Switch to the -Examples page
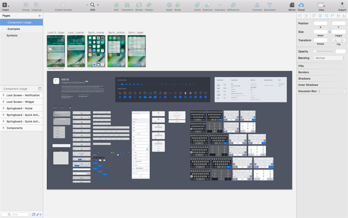 tap(13, 28)
